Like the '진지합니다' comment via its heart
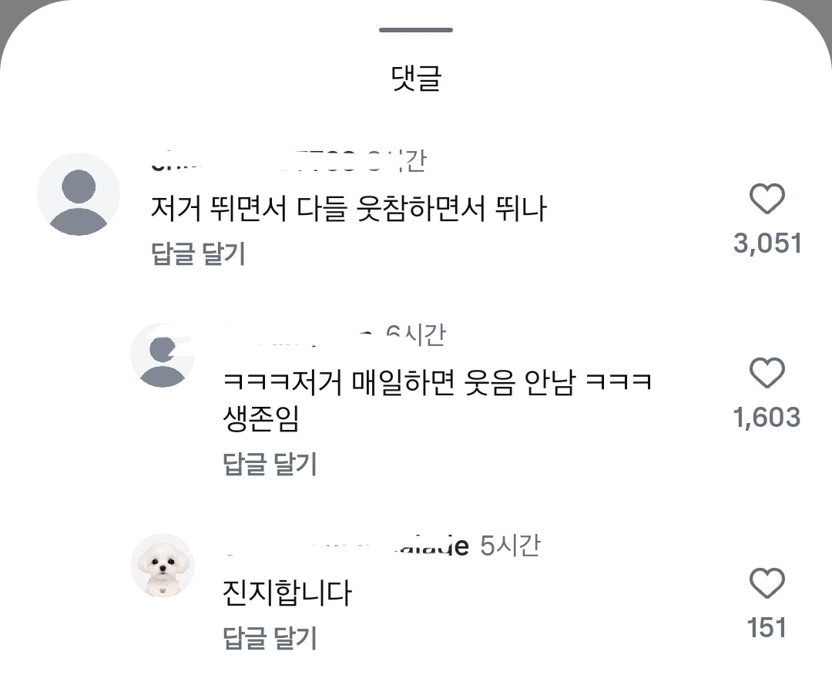The image size is (832, 695). tap(767, 583)
